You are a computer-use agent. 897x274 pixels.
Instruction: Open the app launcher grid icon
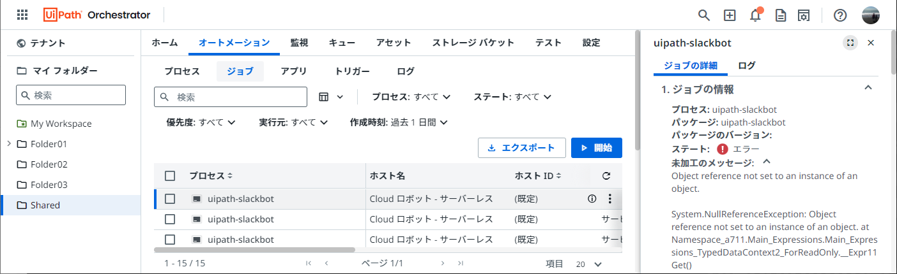coord(22,15)
